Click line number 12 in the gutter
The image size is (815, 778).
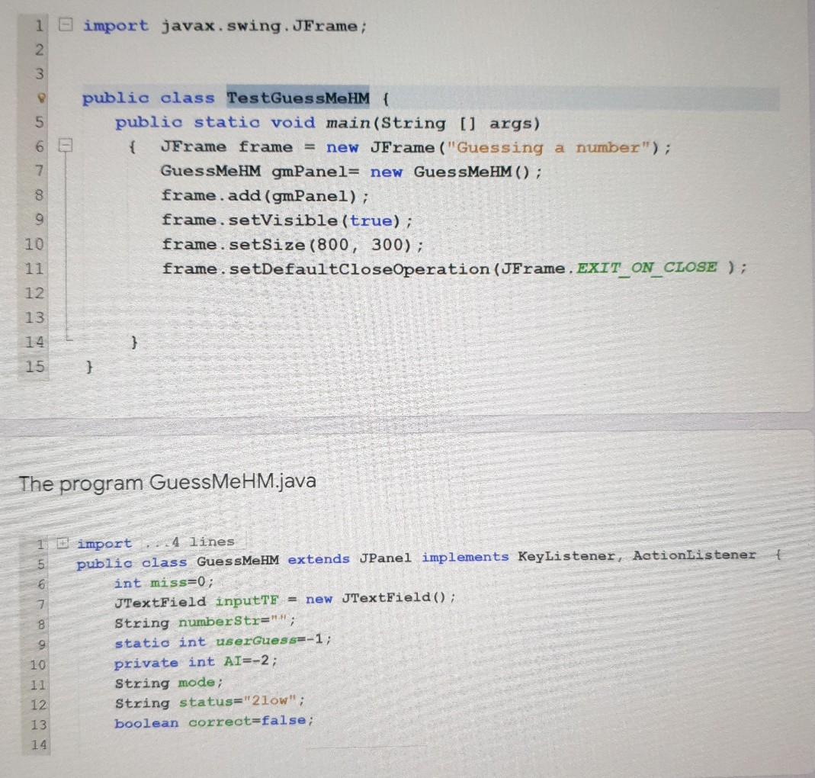(x=34, y=293)
